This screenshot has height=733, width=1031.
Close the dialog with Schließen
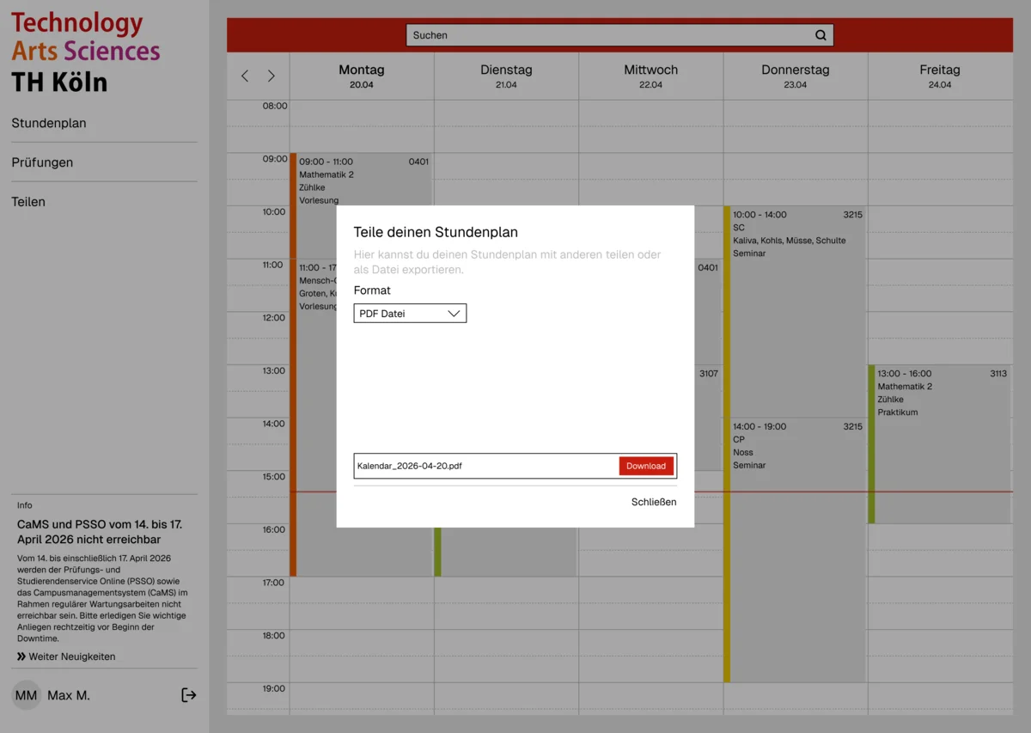pyautogui.click(x=653, y=502)
